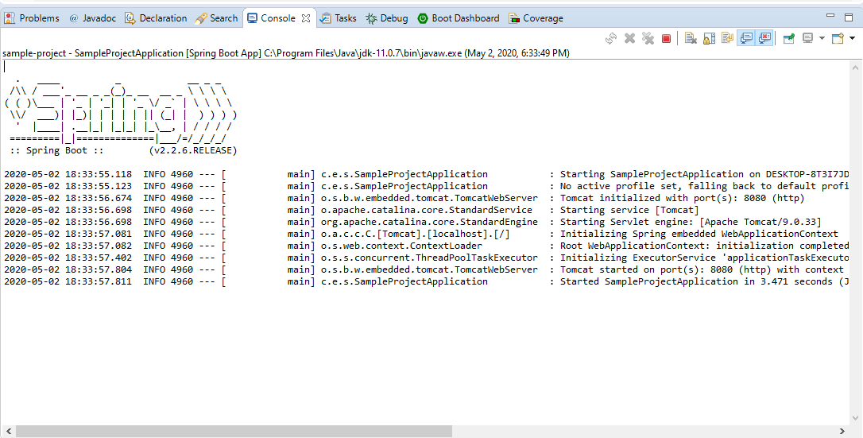This screenshot has height=438, width=863.
Task: Click log line 'Starting Servlet engine: [Apache Tomcat/9.0.33]'
Action: click(x=691, y=222)
